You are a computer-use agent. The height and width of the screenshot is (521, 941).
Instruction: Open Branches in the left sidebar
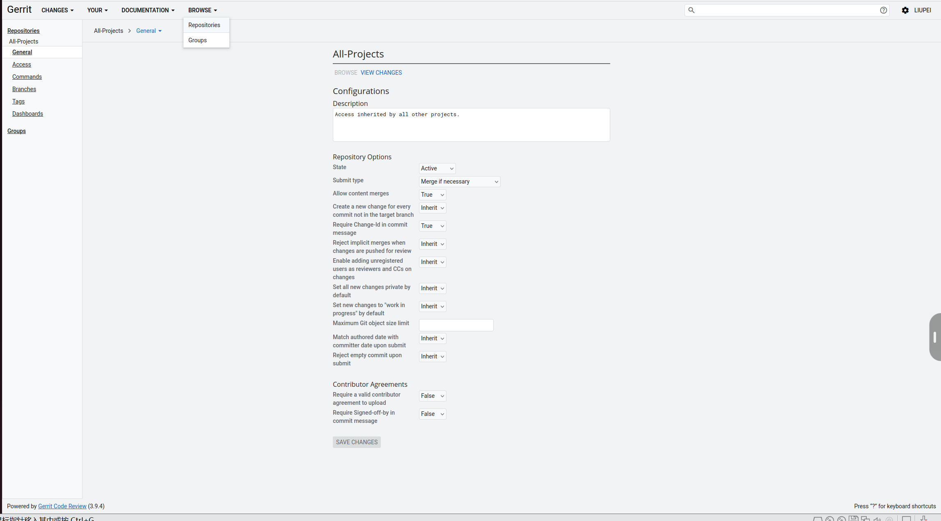click(24, 89)
